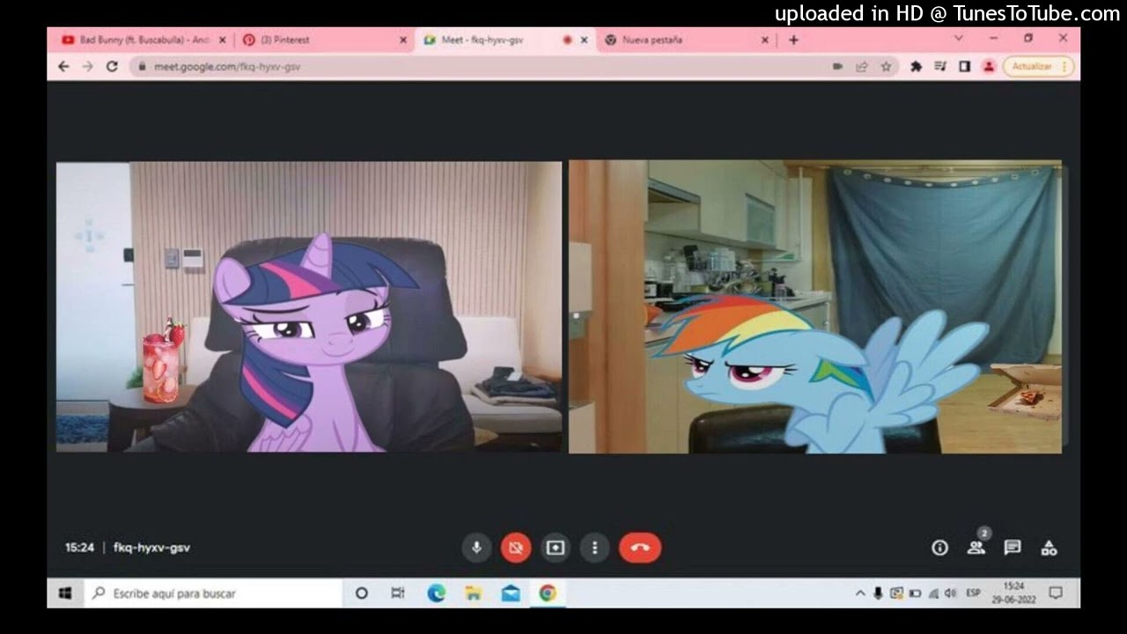Mute the microphone in the Meet call

pos(476,548)
